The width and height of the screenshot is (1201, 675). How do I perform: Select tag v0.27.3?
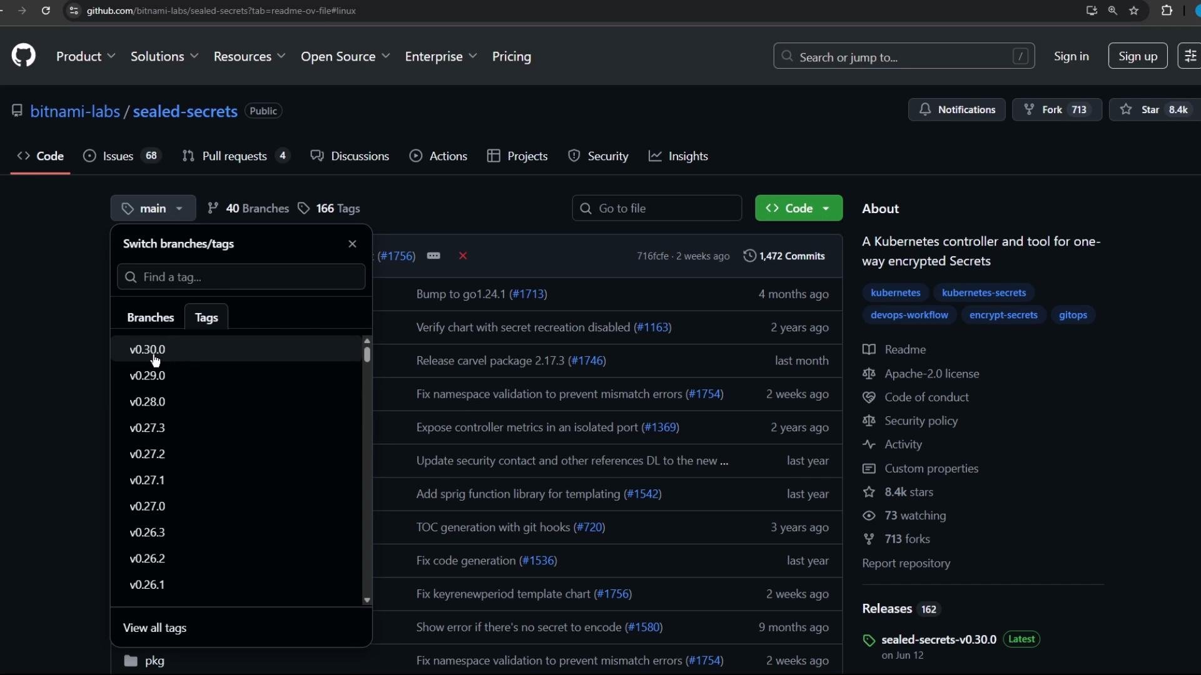coord(236,428)
